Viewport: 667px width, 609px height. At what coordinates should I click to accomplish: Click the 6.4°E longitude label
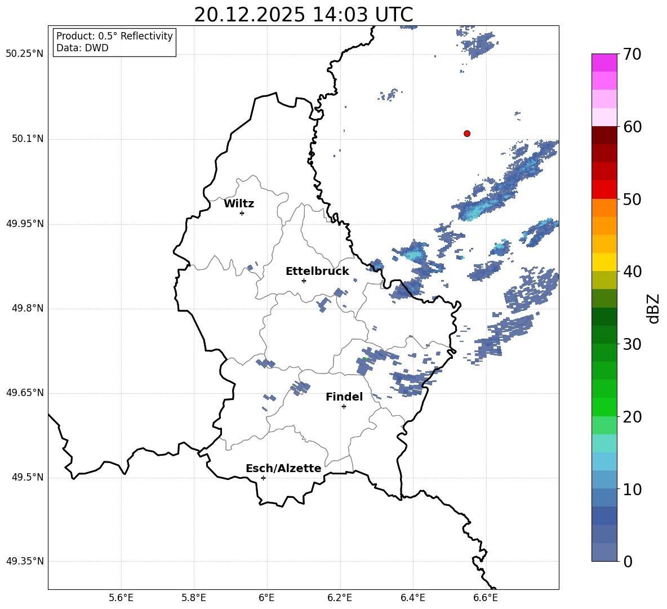pos(412,598)
